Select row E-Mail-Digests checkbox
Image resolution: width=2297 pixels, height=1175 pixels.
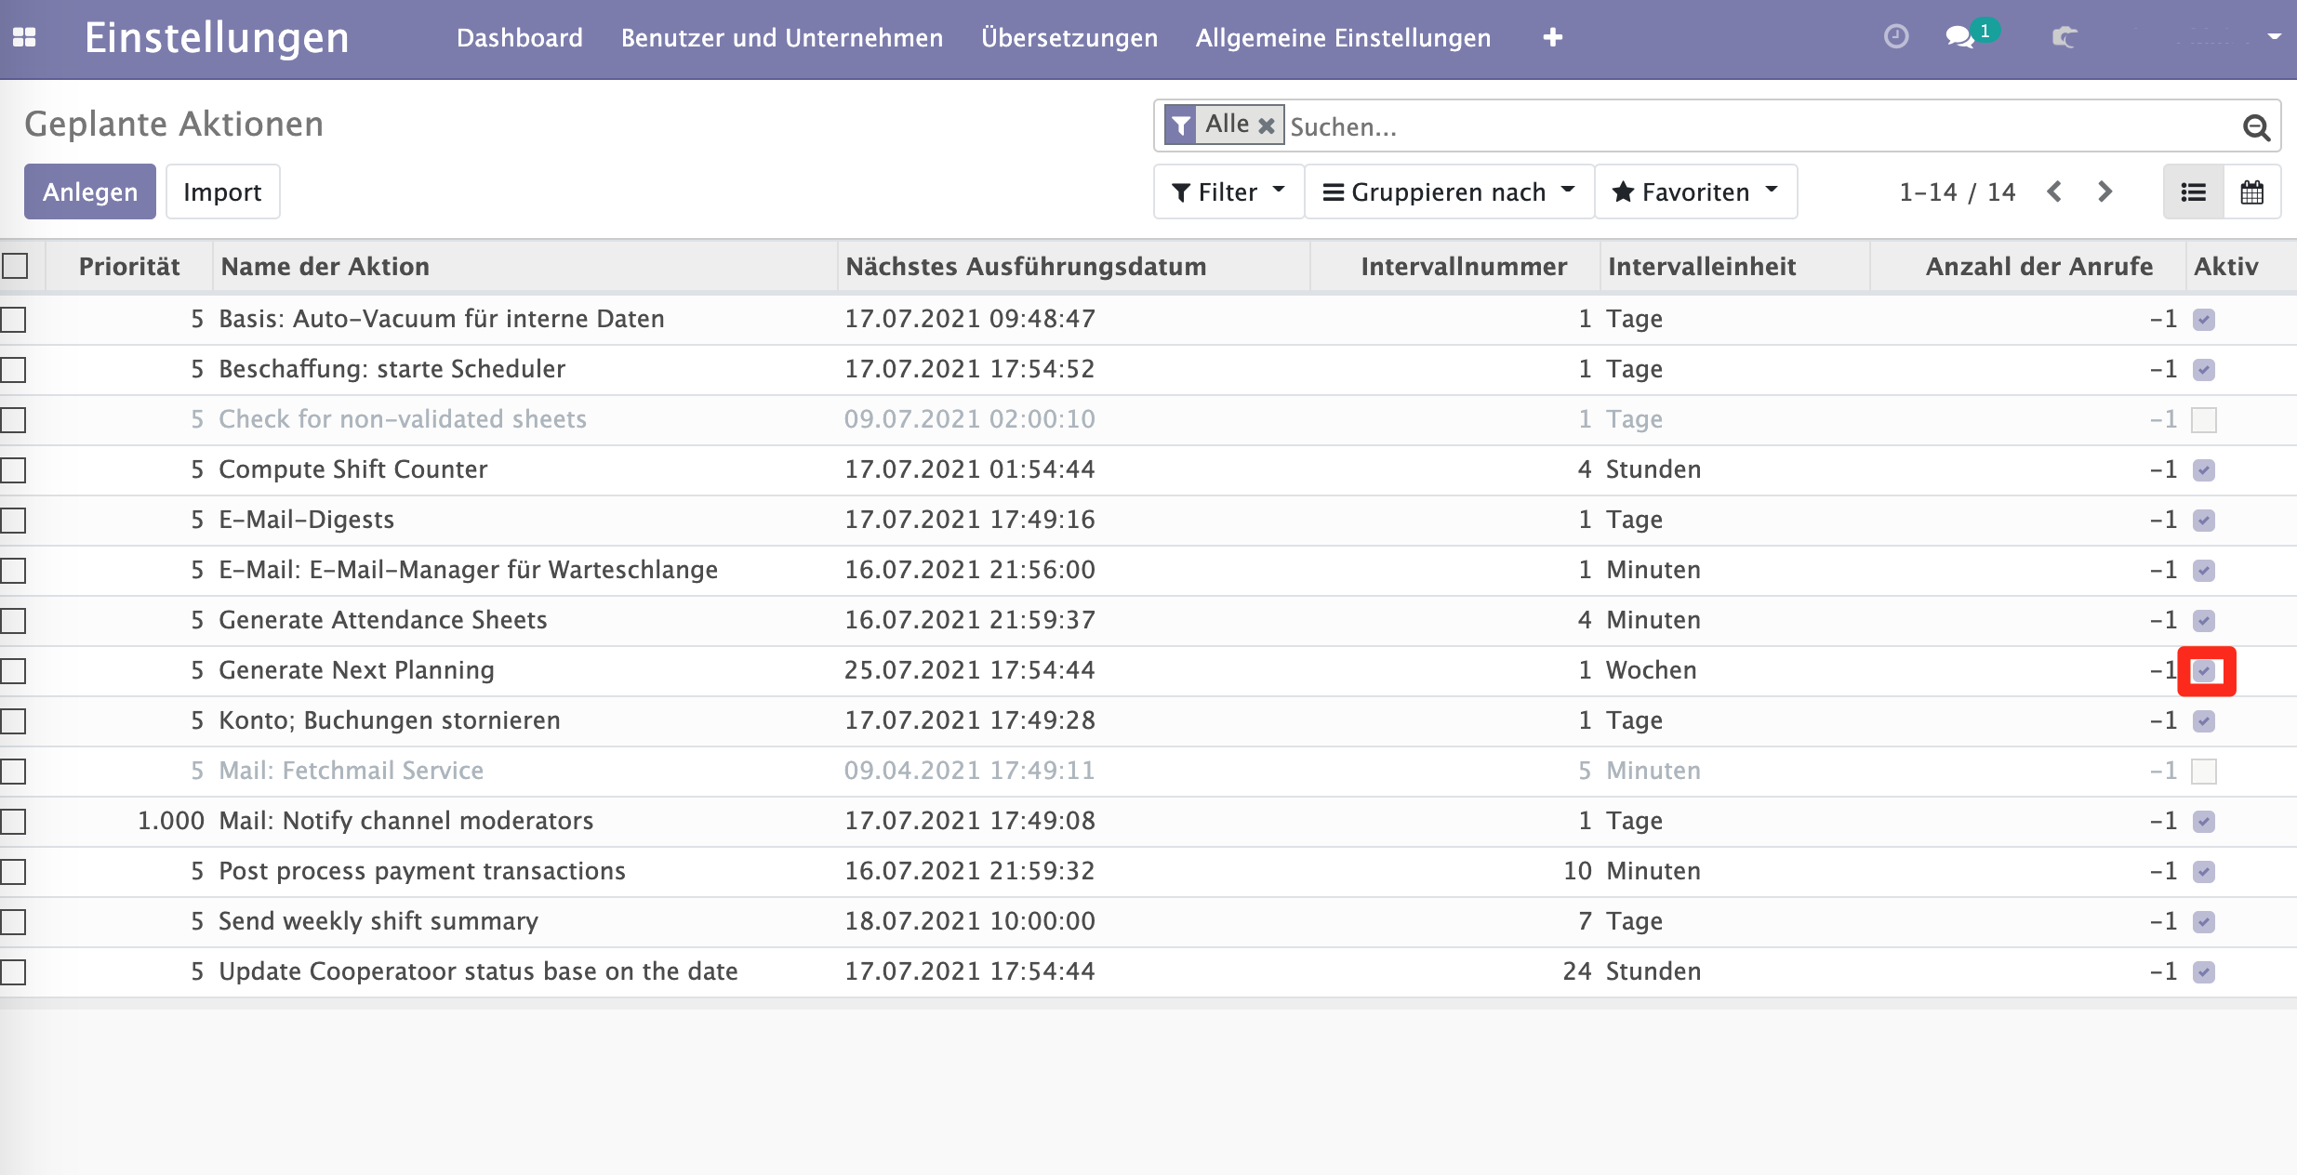point(13,521)
